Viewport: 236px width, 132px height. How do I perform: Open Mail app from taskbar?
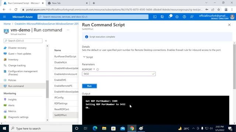coord(123,128)
